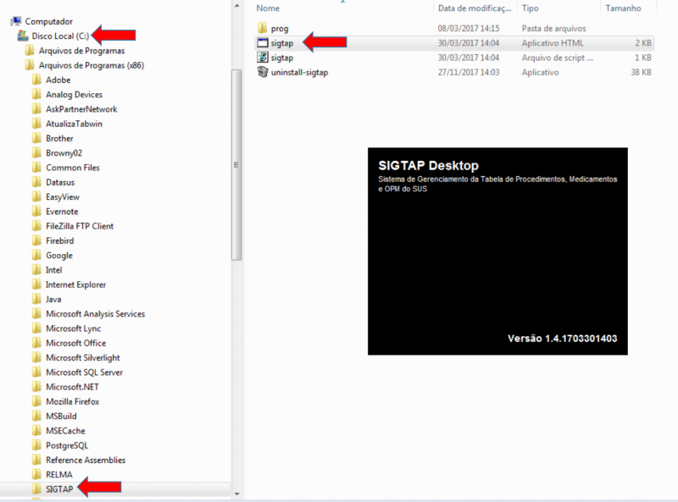Click the Java folder icon
Screen dimensions: 678x502
click(x=36, y=300)
